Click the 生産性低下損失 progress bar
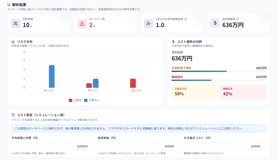Image resolution: width=278 pixels, height=160 pixels. click(219, 71)
